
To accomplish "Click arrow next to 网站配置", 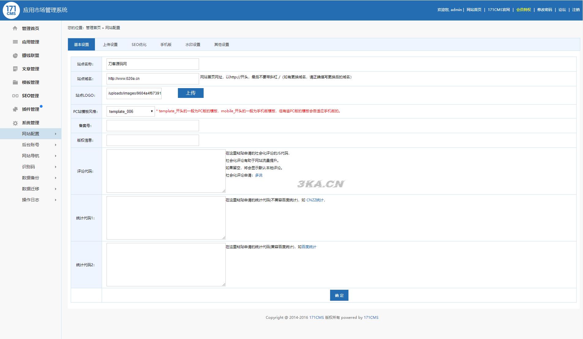I will [x=55, y=134].
